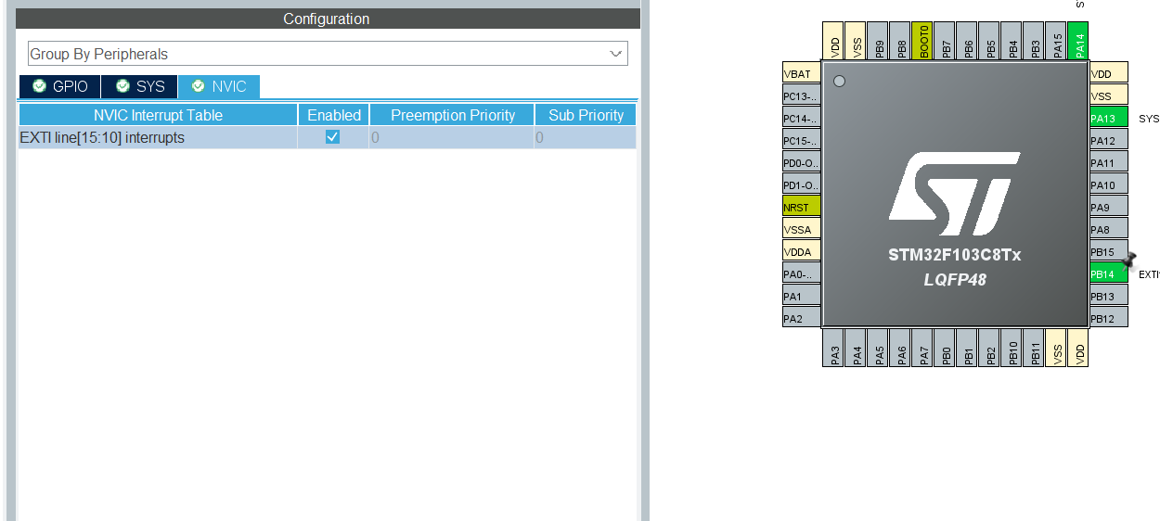Click the PA1 pin
The image size is (1160, 521).
pyautogui.click(x=802, y=296)
